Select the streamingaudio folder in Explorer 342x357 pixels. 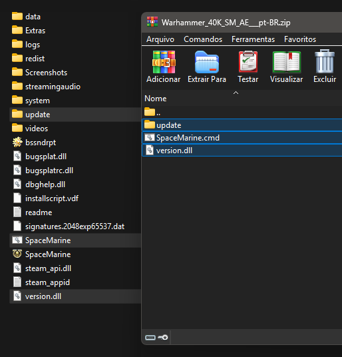[x=75, y=87]
